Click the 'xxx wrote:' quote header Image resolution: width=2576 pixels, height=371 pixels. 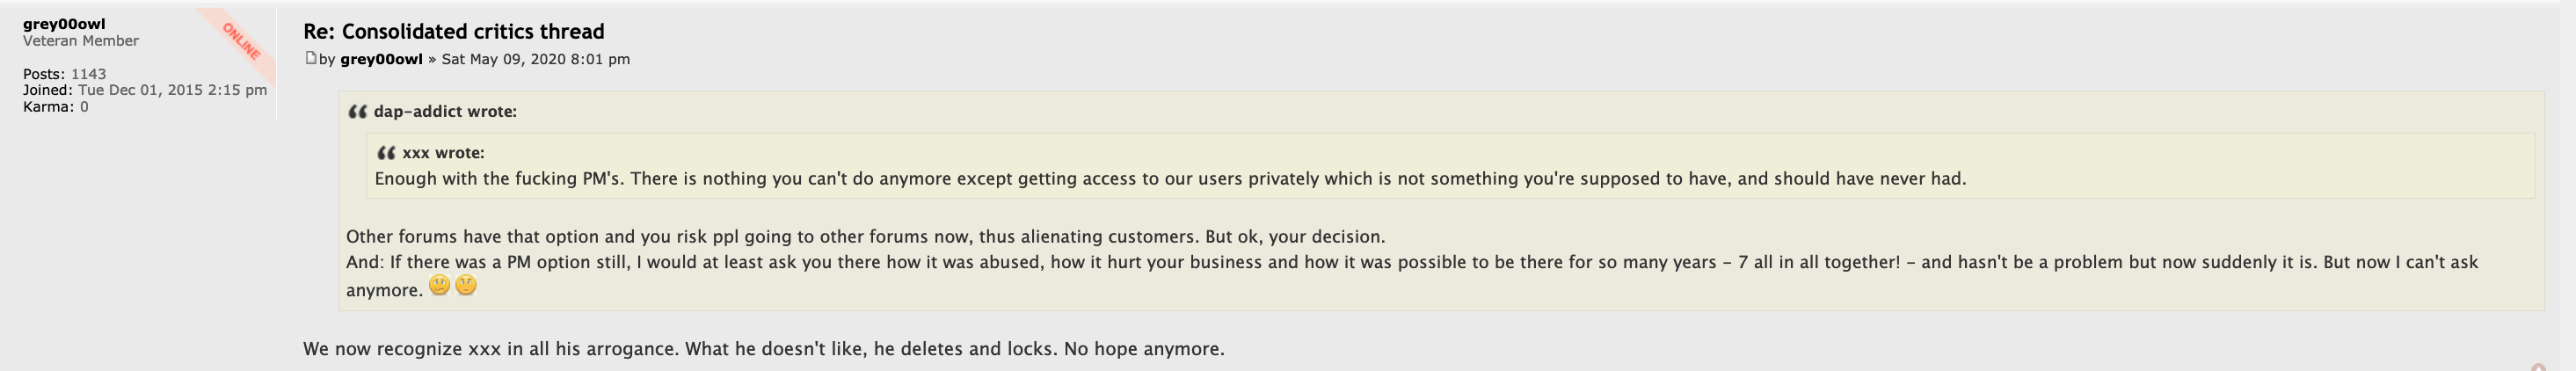point(443,153)
